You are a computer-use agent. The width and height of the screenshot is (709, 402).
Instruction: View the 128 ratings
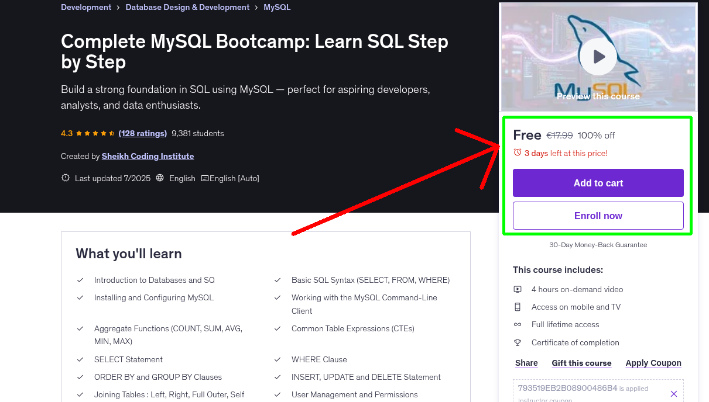(142, 133)
